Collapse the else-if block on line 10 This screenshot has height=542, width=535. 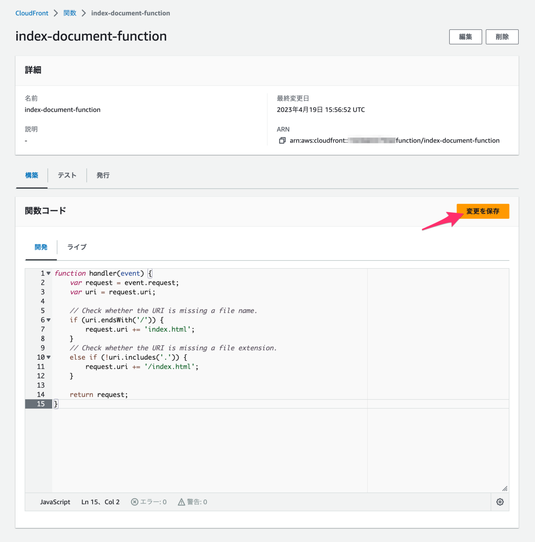coord(49,357)
